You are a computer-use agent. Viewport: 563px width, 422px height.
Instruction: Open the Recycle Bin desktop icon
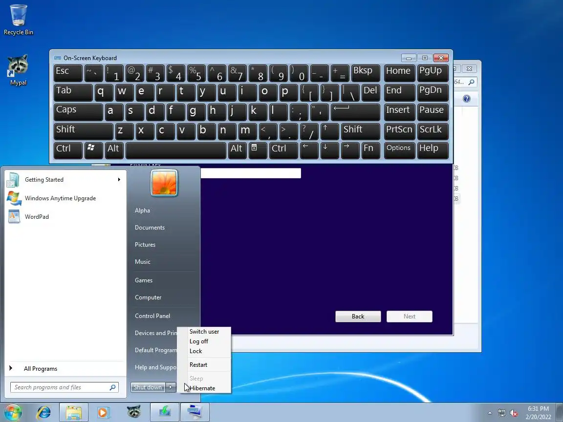(18, 20)
